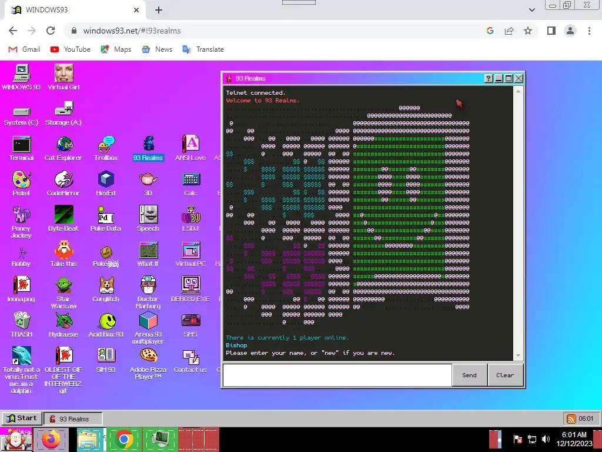The height and width of the screenshot is (452, 602).
Task: Click the volume speaker tray icon
Action: [546, 439]
